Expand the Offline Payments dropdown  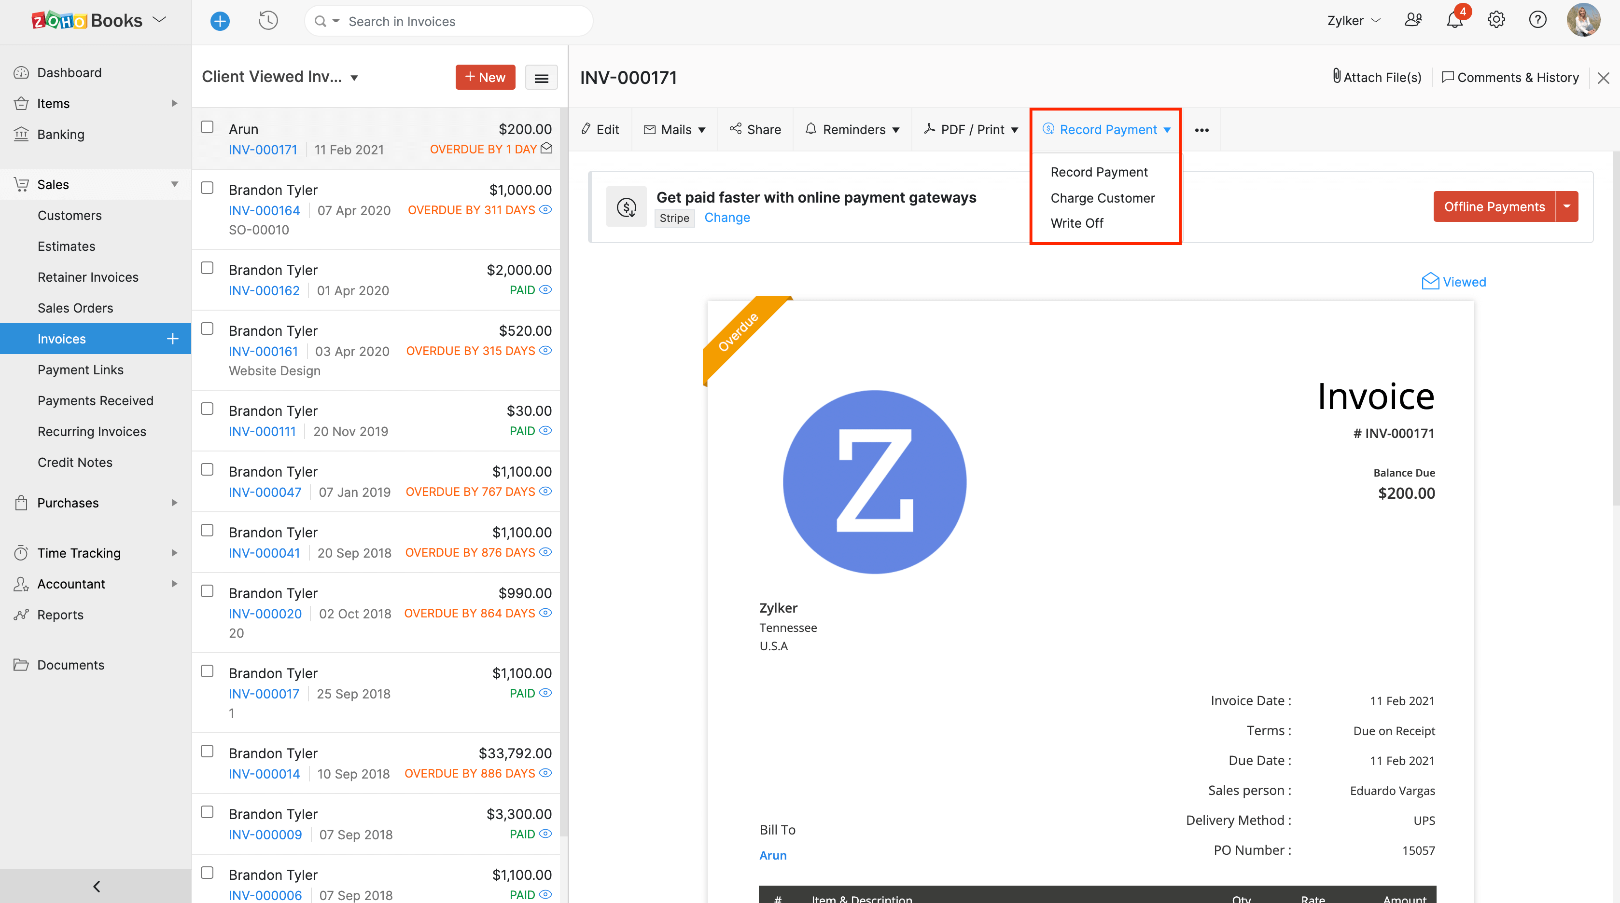tap(1569, 206)
